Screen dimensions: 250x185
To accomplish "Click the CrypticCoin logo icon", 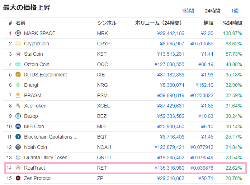I will tap(18, 44).
